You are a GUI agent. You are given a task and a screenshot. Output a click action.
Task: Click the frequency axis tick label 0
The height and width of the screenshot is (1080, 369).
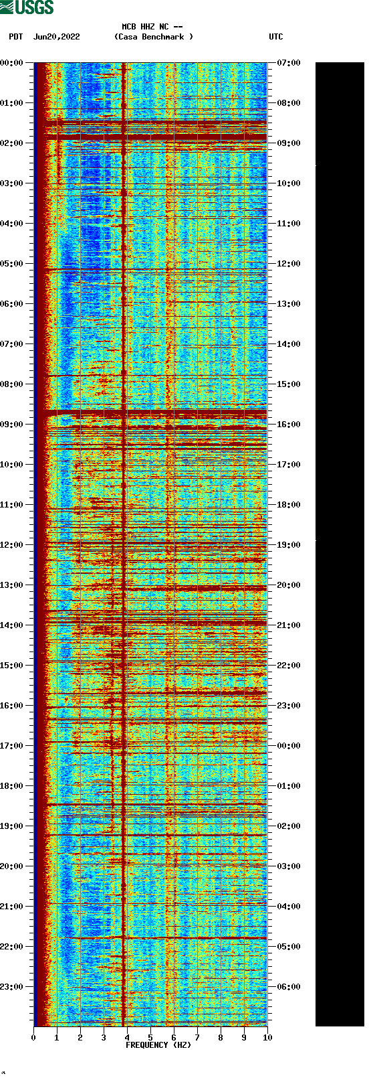click(33, 1038)
